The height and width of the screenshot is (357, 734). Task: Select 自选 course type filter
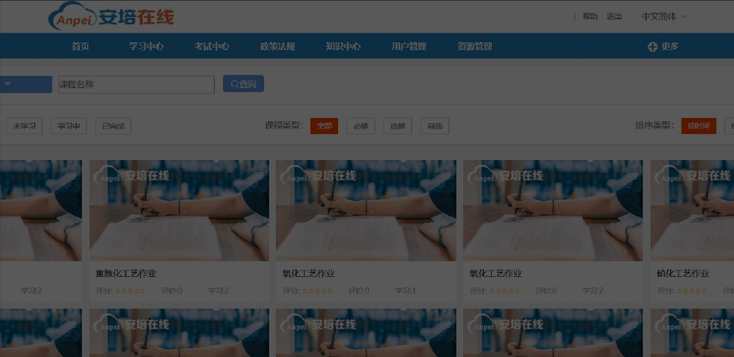click(434, 126)
